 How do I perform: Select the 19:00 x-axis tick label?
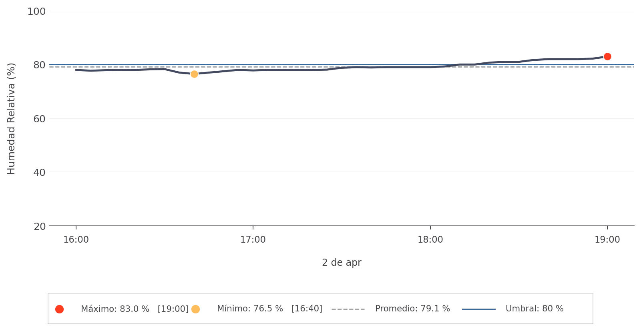tap(607, 240)
